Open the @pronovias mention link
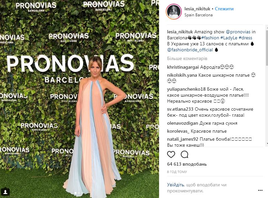This screenshot has height=198, width=268. click(x=238, y=32)
